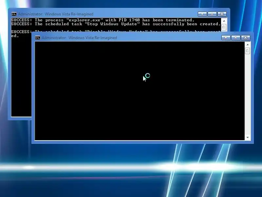Image resolution: width=262 pixels, height=197 pixels.
Task: Close the back command prompt window
Action: (222, 14)
